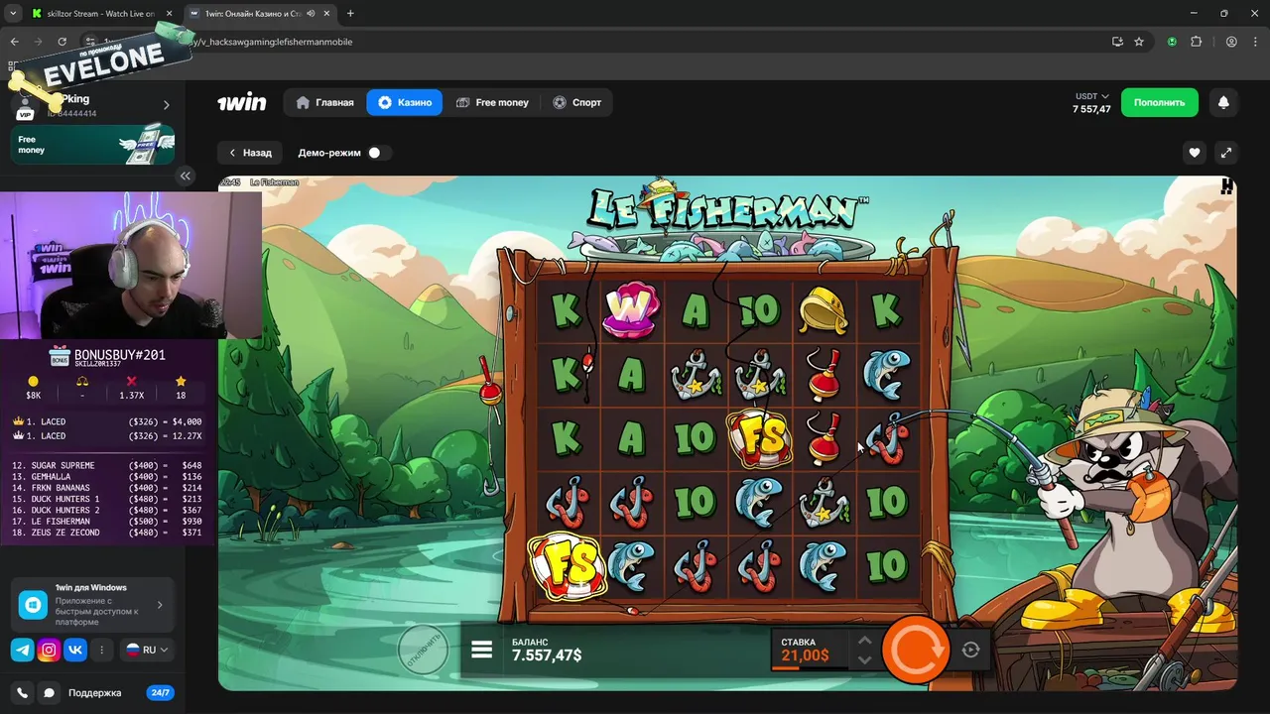
Task: Open the Telegram social icon
Action: pos(22,651)
